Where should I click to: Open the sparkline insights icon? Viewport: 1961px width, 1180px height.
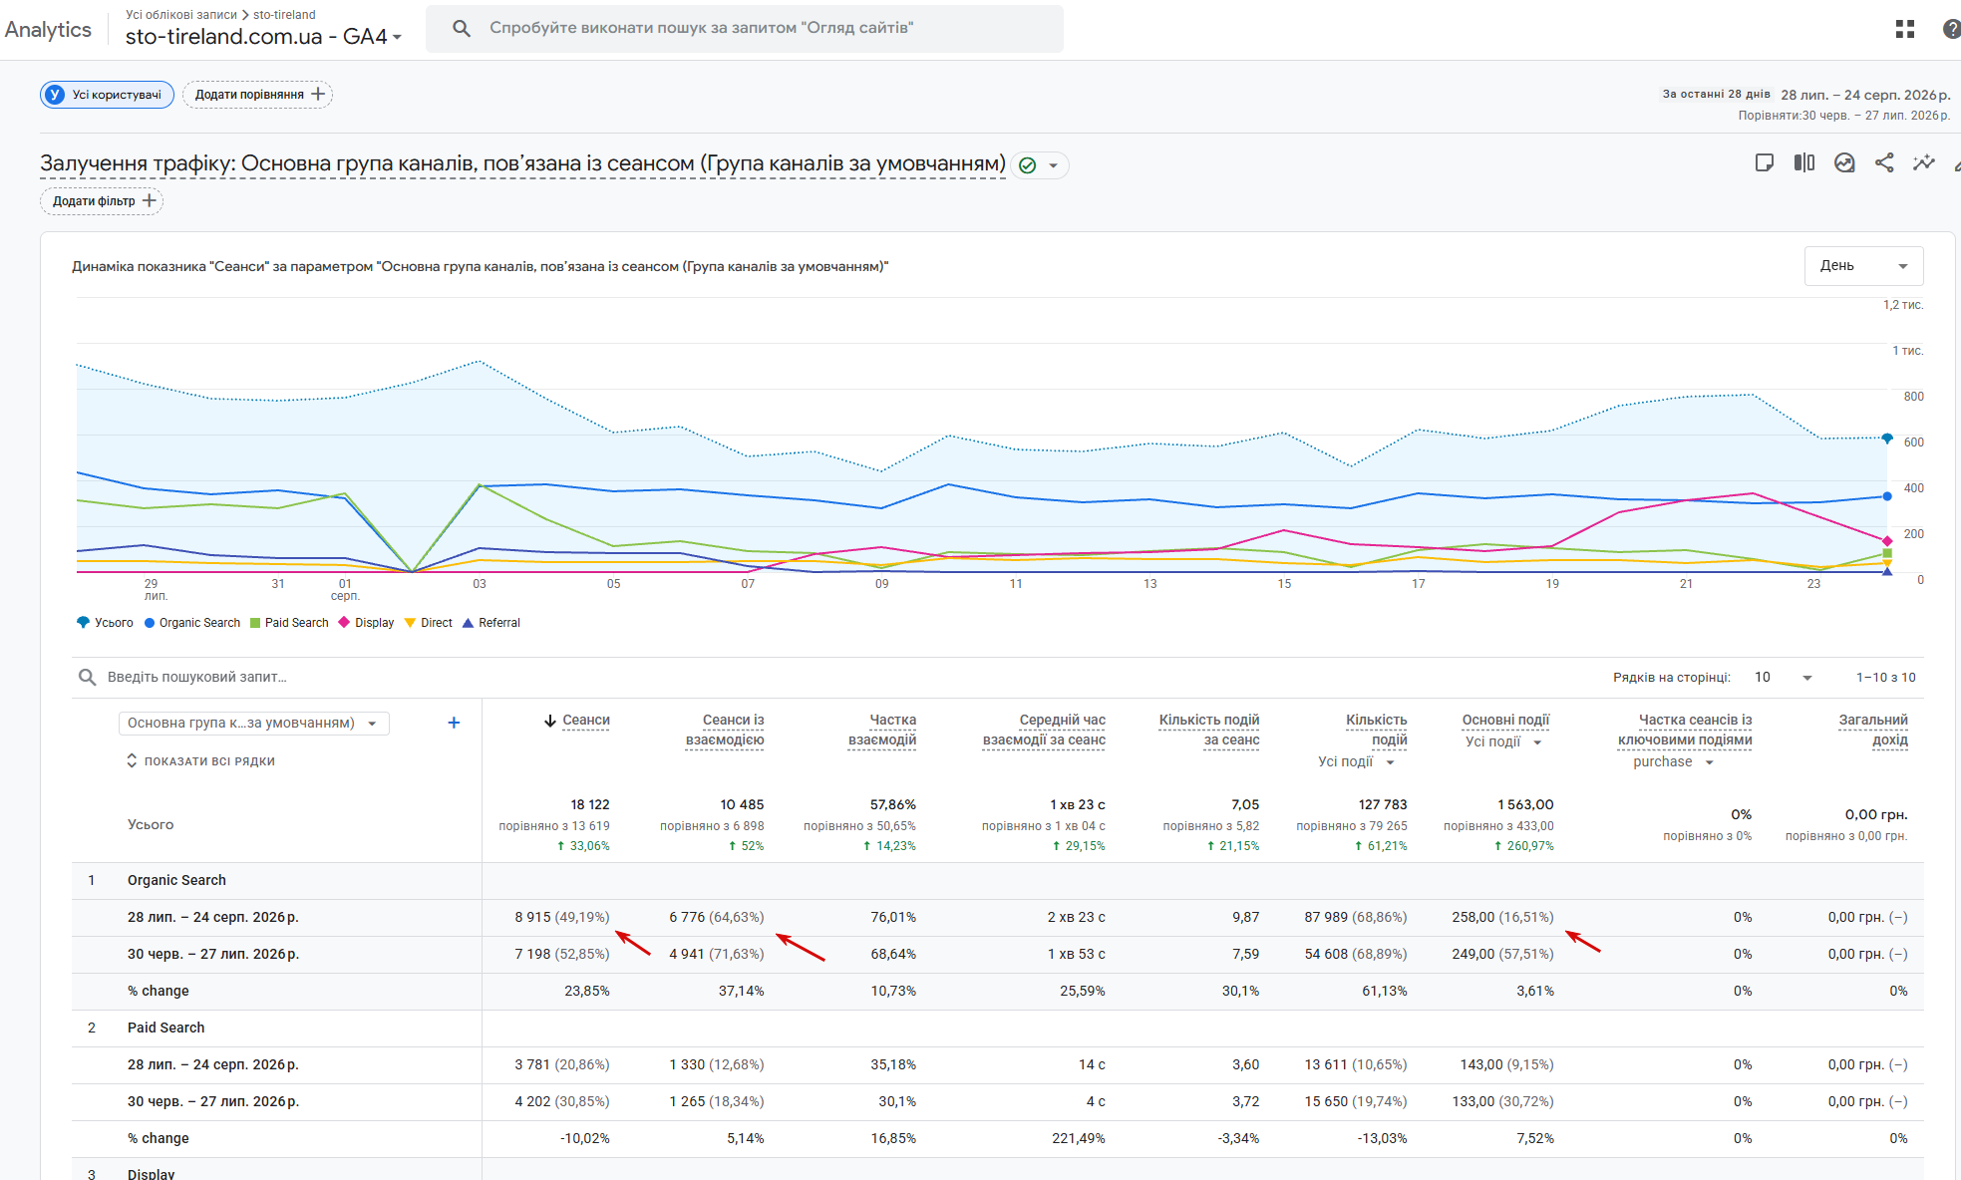click(x=1924, y=162)
